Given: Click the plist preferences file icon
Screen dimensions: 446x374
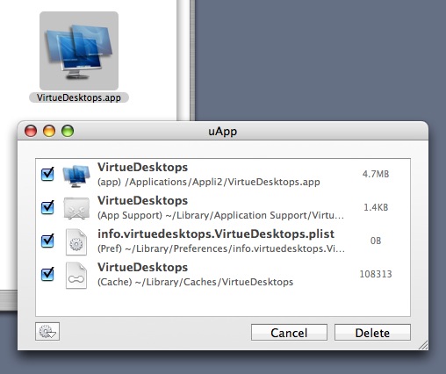Looking at the screenshot, I should [x=76, y=242].
